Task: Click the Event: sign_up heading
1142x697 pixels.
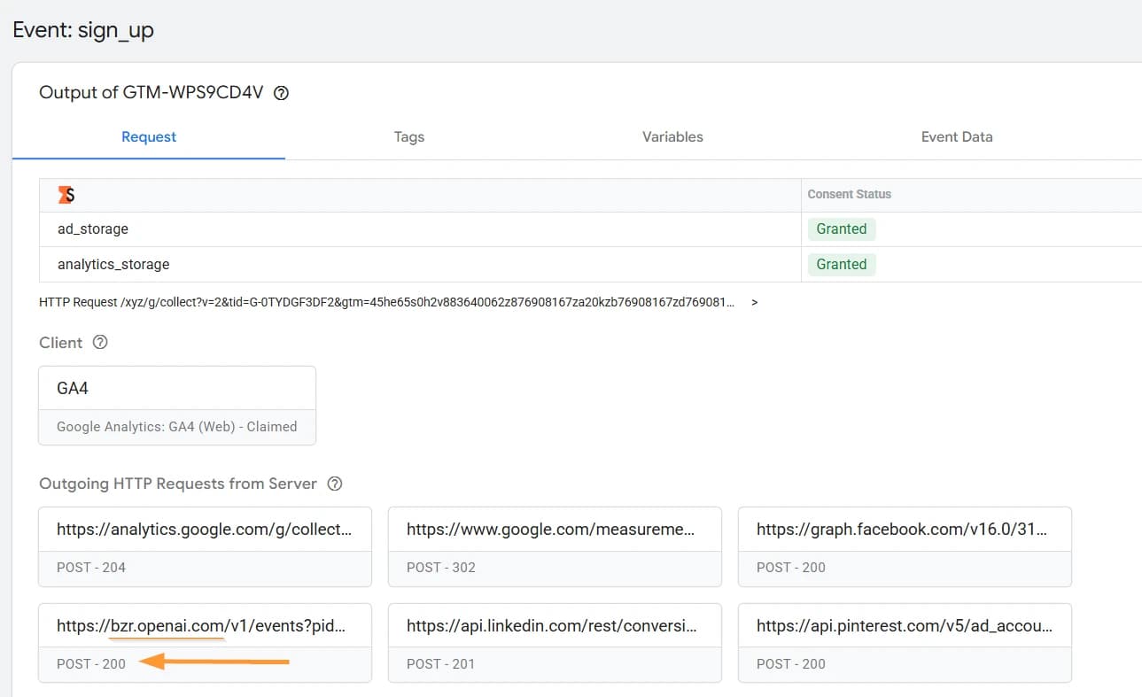Action: click(x=83, y=30)
